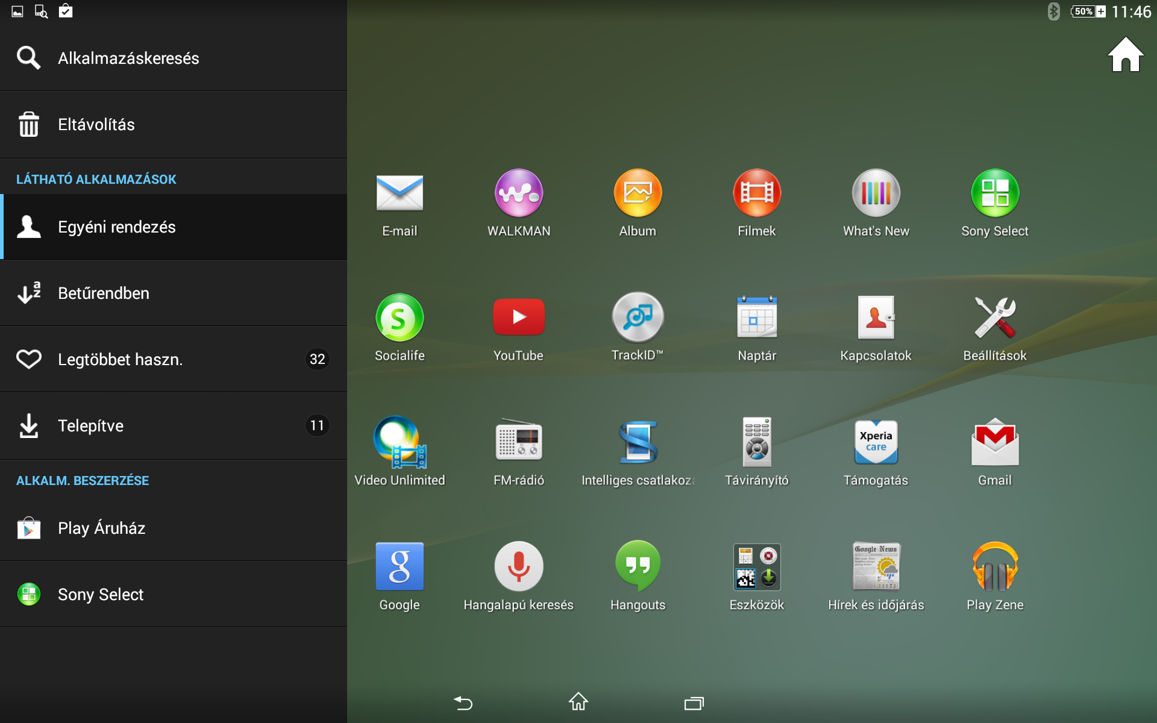Tap the clock showing 11:46
Screen dimensions: 1157x723
pos(1131,11)
